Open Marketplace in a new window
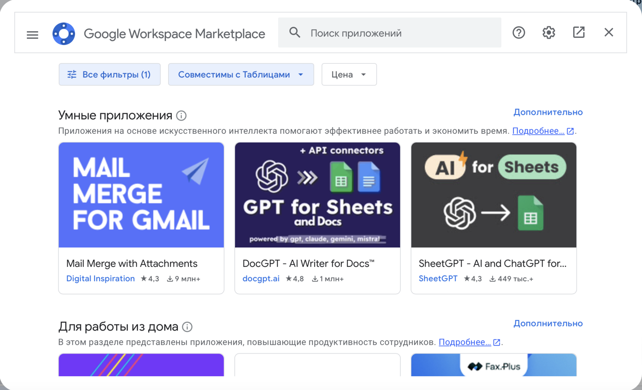This screenshot has height=390, width=642. click(x=579, y=32)
